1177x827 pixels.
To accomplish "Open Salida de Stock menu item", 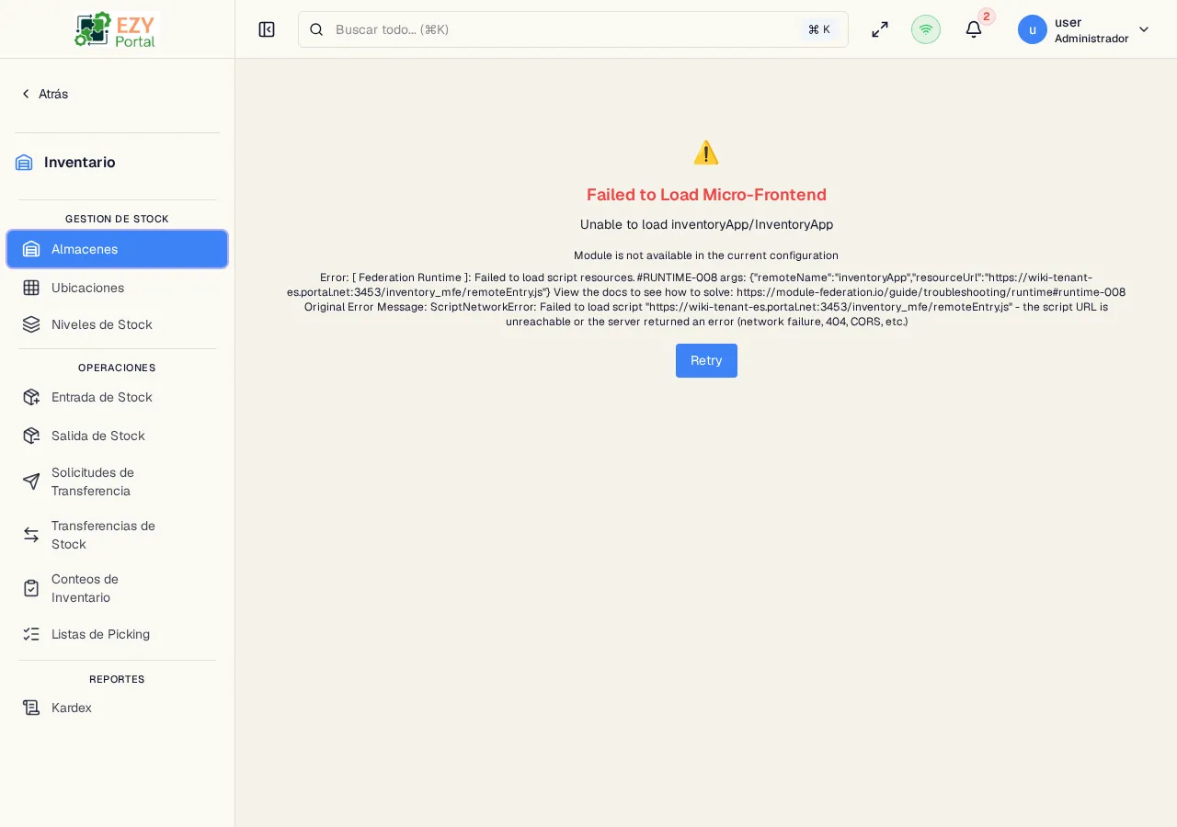I will [x=117, y=436].
